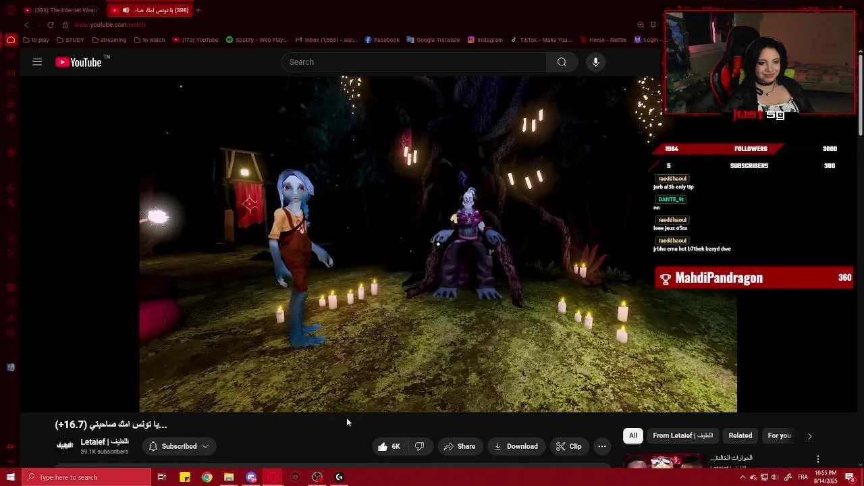Click the YouTube search input field
The height and width of the screenshot is (486, 864).
pyautogui.click(x=414, y=62)
